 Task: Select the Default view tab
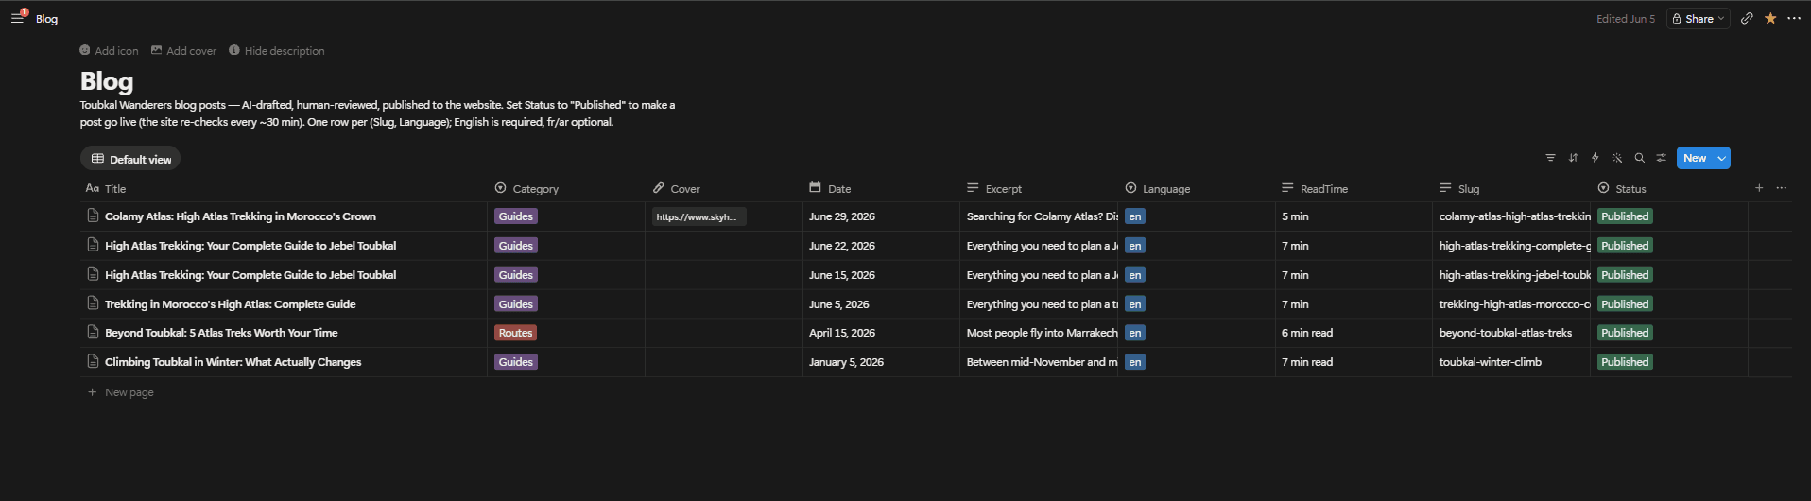pyautogui.click(x=130, y=159)
